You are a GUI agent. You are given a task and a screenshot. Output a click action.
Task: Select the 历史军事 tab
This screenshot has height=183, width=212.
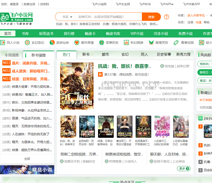tap(164, 54)
